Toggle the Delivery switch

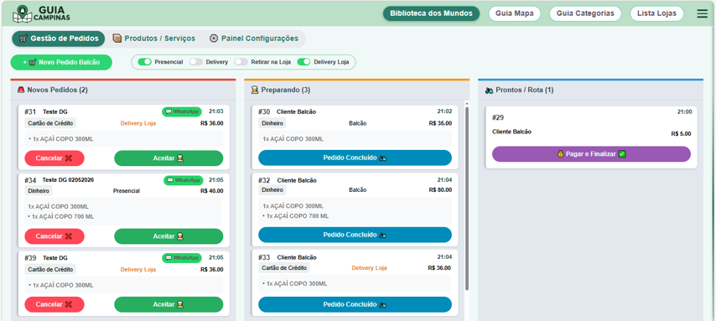pyautogui.click(x=196, y=62)
